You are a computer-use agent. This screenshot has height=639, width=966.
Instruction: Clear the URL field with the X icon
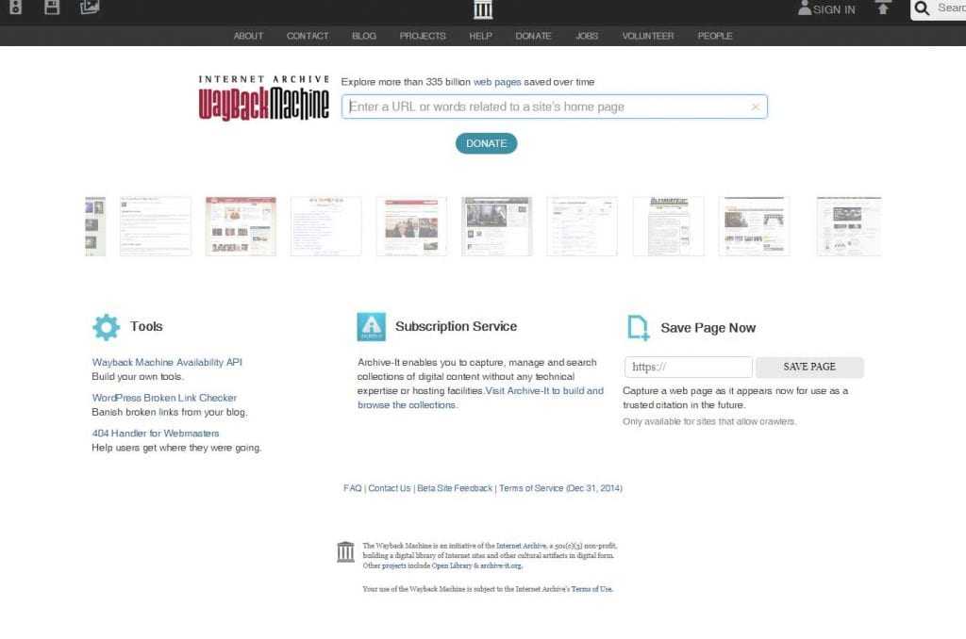pos(756,107)
